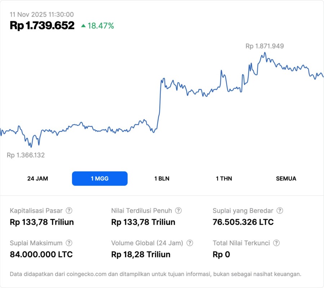The image size is (324, 288).
Task: Click the market cap value Rp 133,78 Triliun
Action: point(42,222)
